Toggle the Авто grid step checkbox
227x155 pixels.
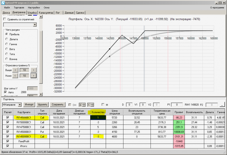[5, 92]
